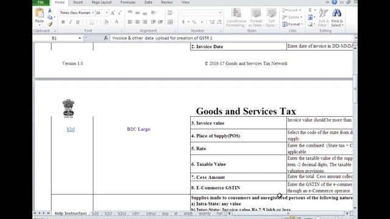The height and width of the screenshot is (219, 390).
Task: Click the Decrease Decimal icon
Action: coord(219,22)
